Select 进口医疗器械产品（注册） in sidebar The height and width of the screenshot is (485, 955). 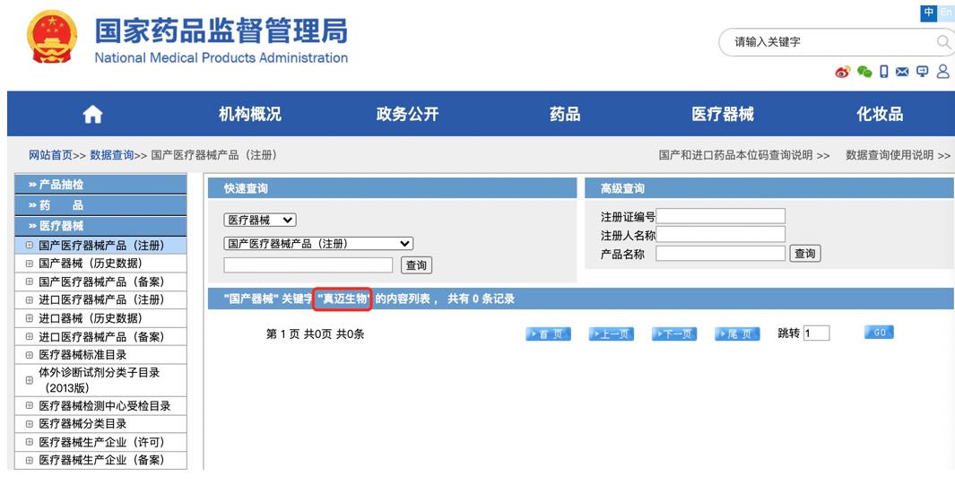click(101, 300)
